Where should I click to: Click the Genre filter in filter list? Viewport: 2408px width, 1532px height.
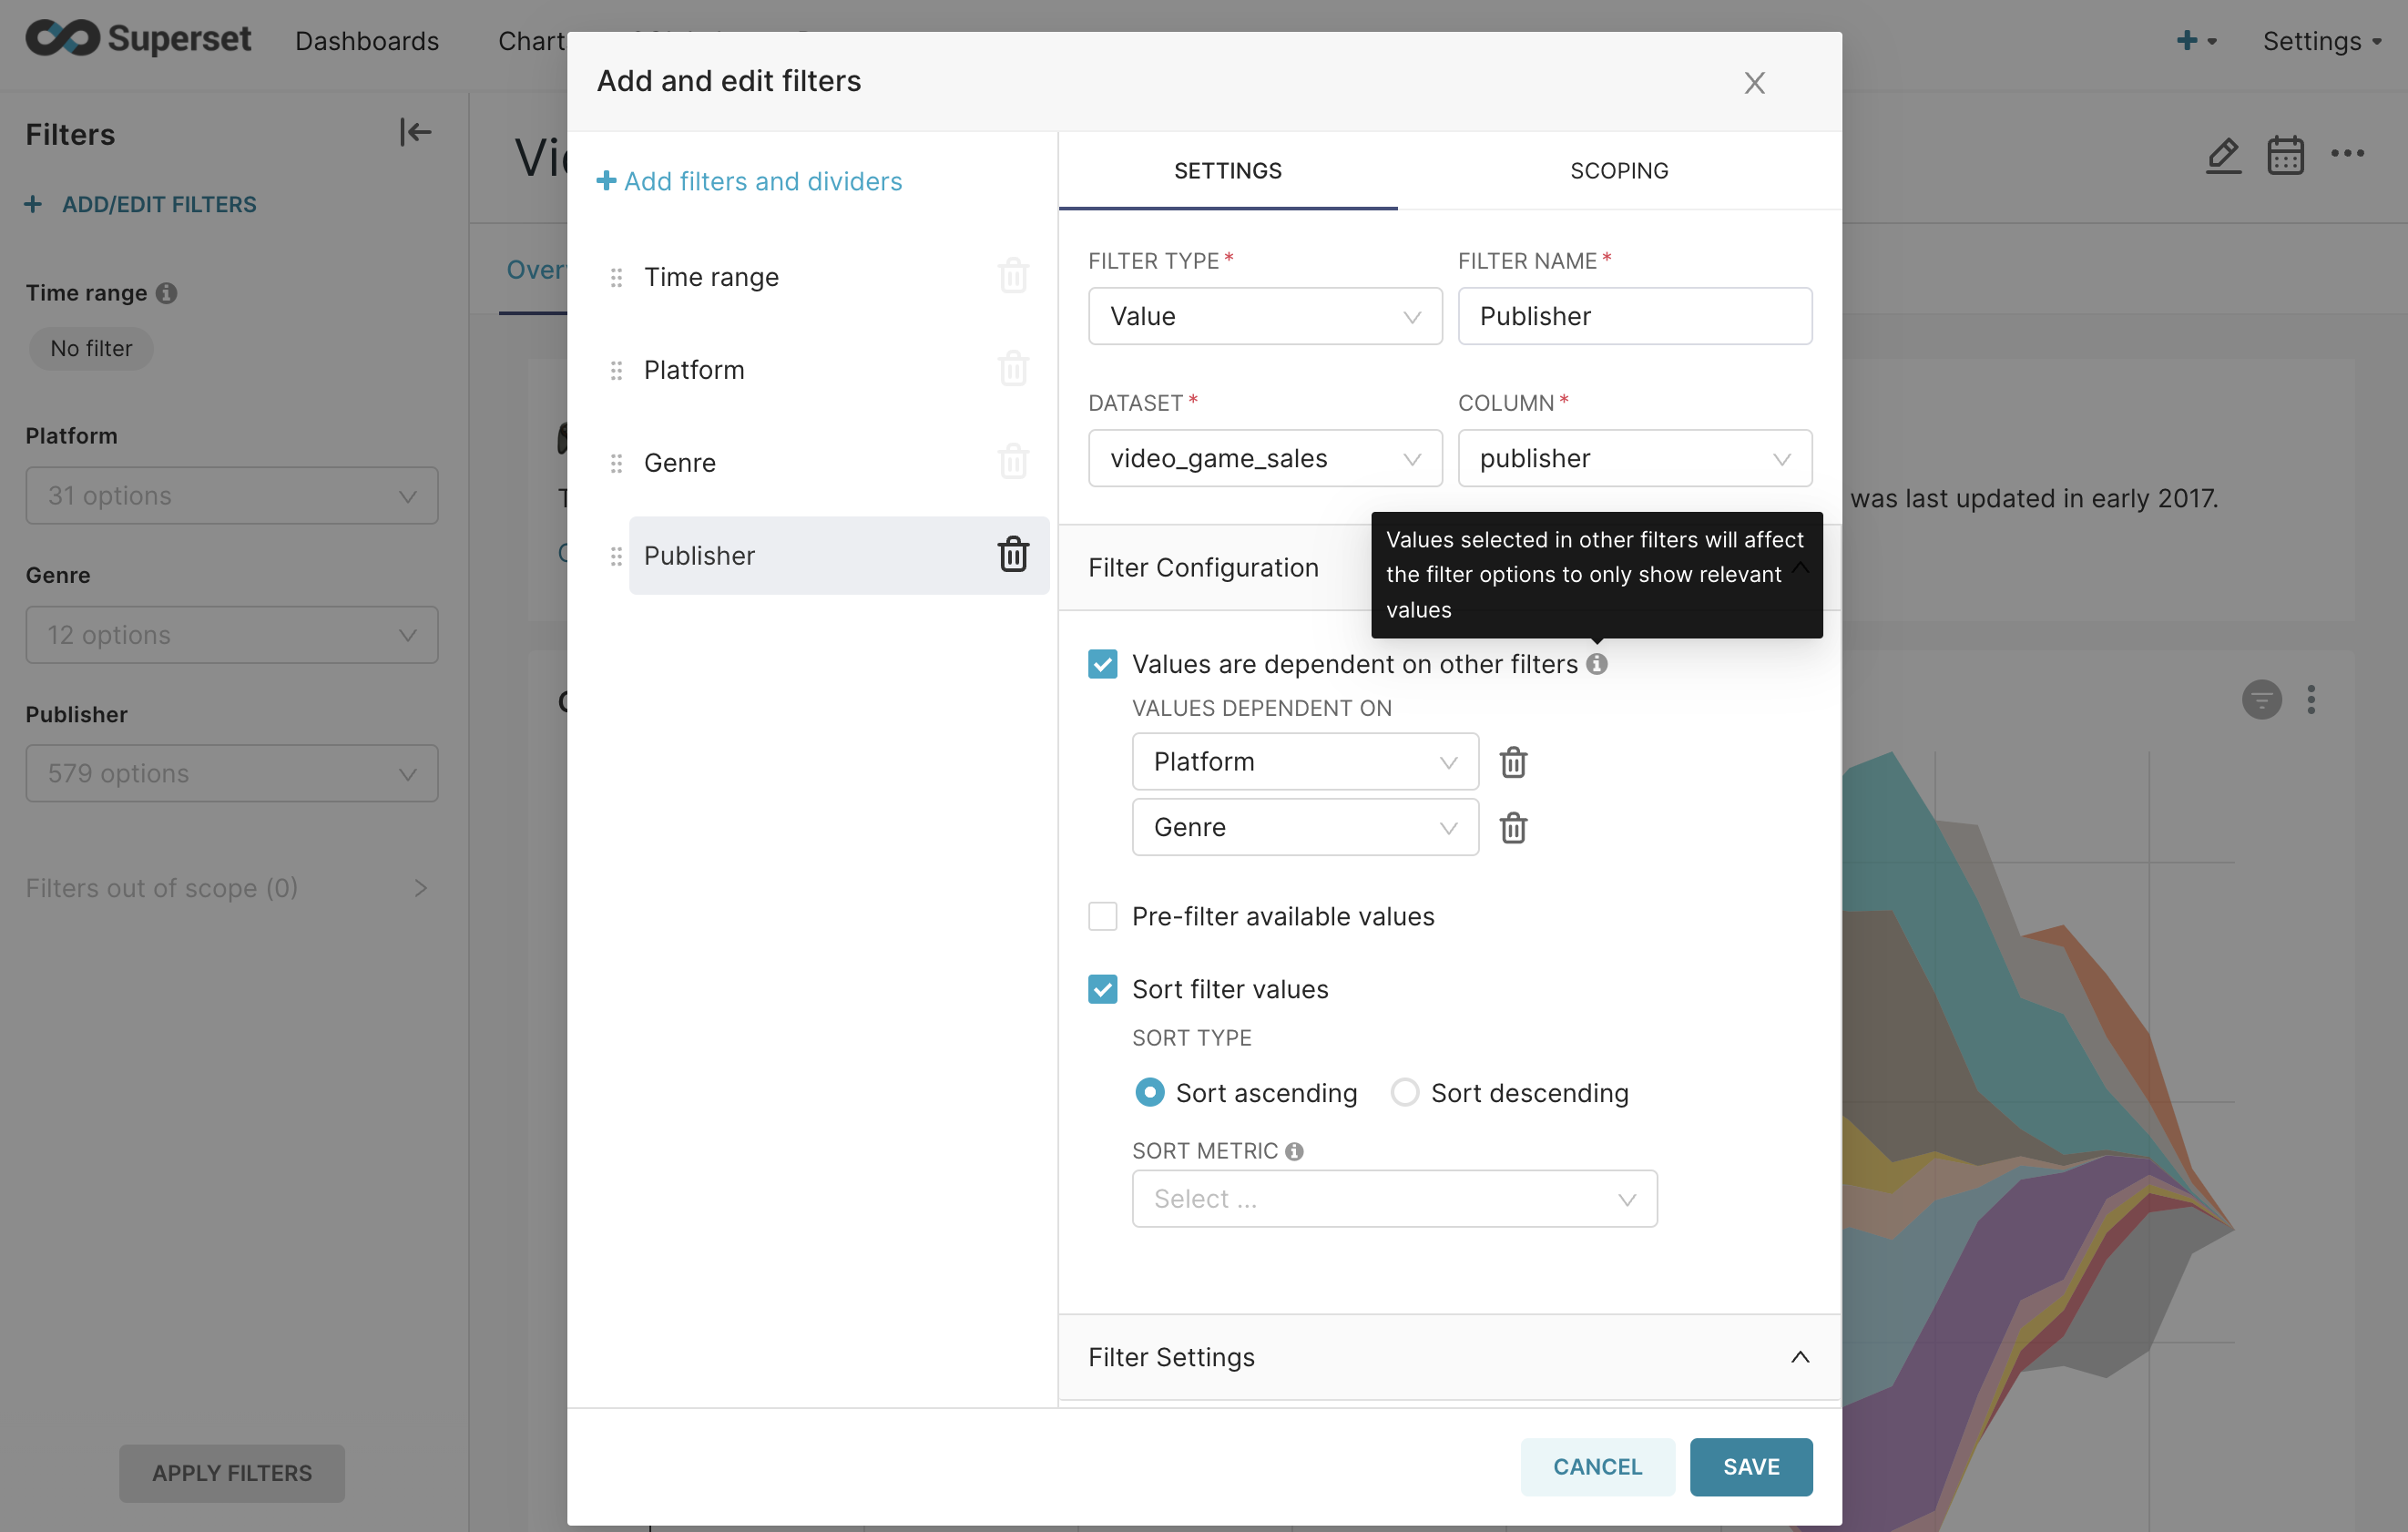pyautogui.click(x=679, y=462)
